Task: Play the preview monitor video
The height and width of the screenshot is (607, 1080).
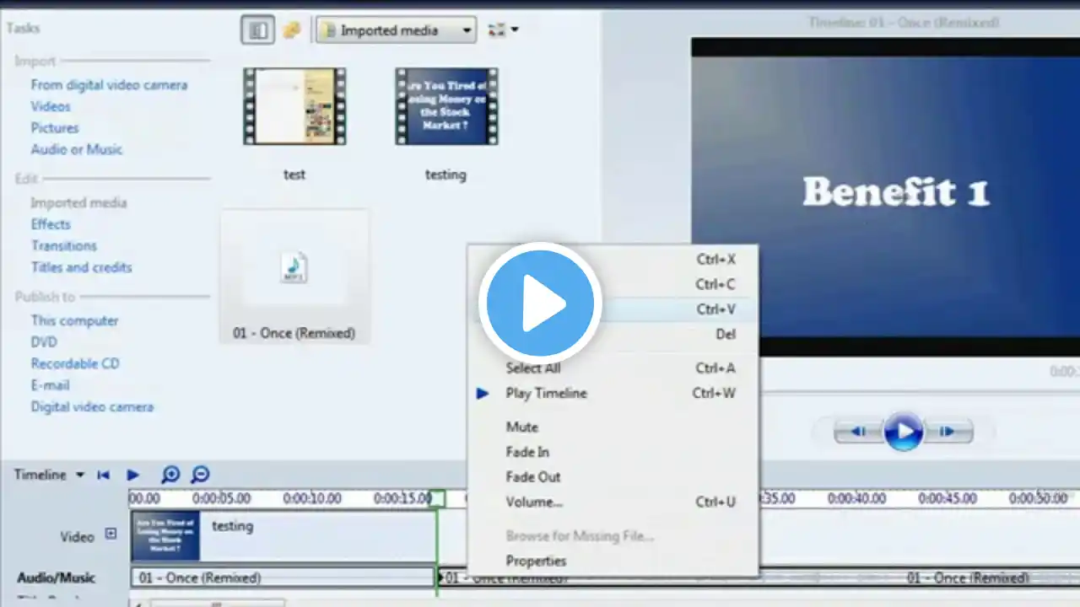Action: tap(904, 432)
